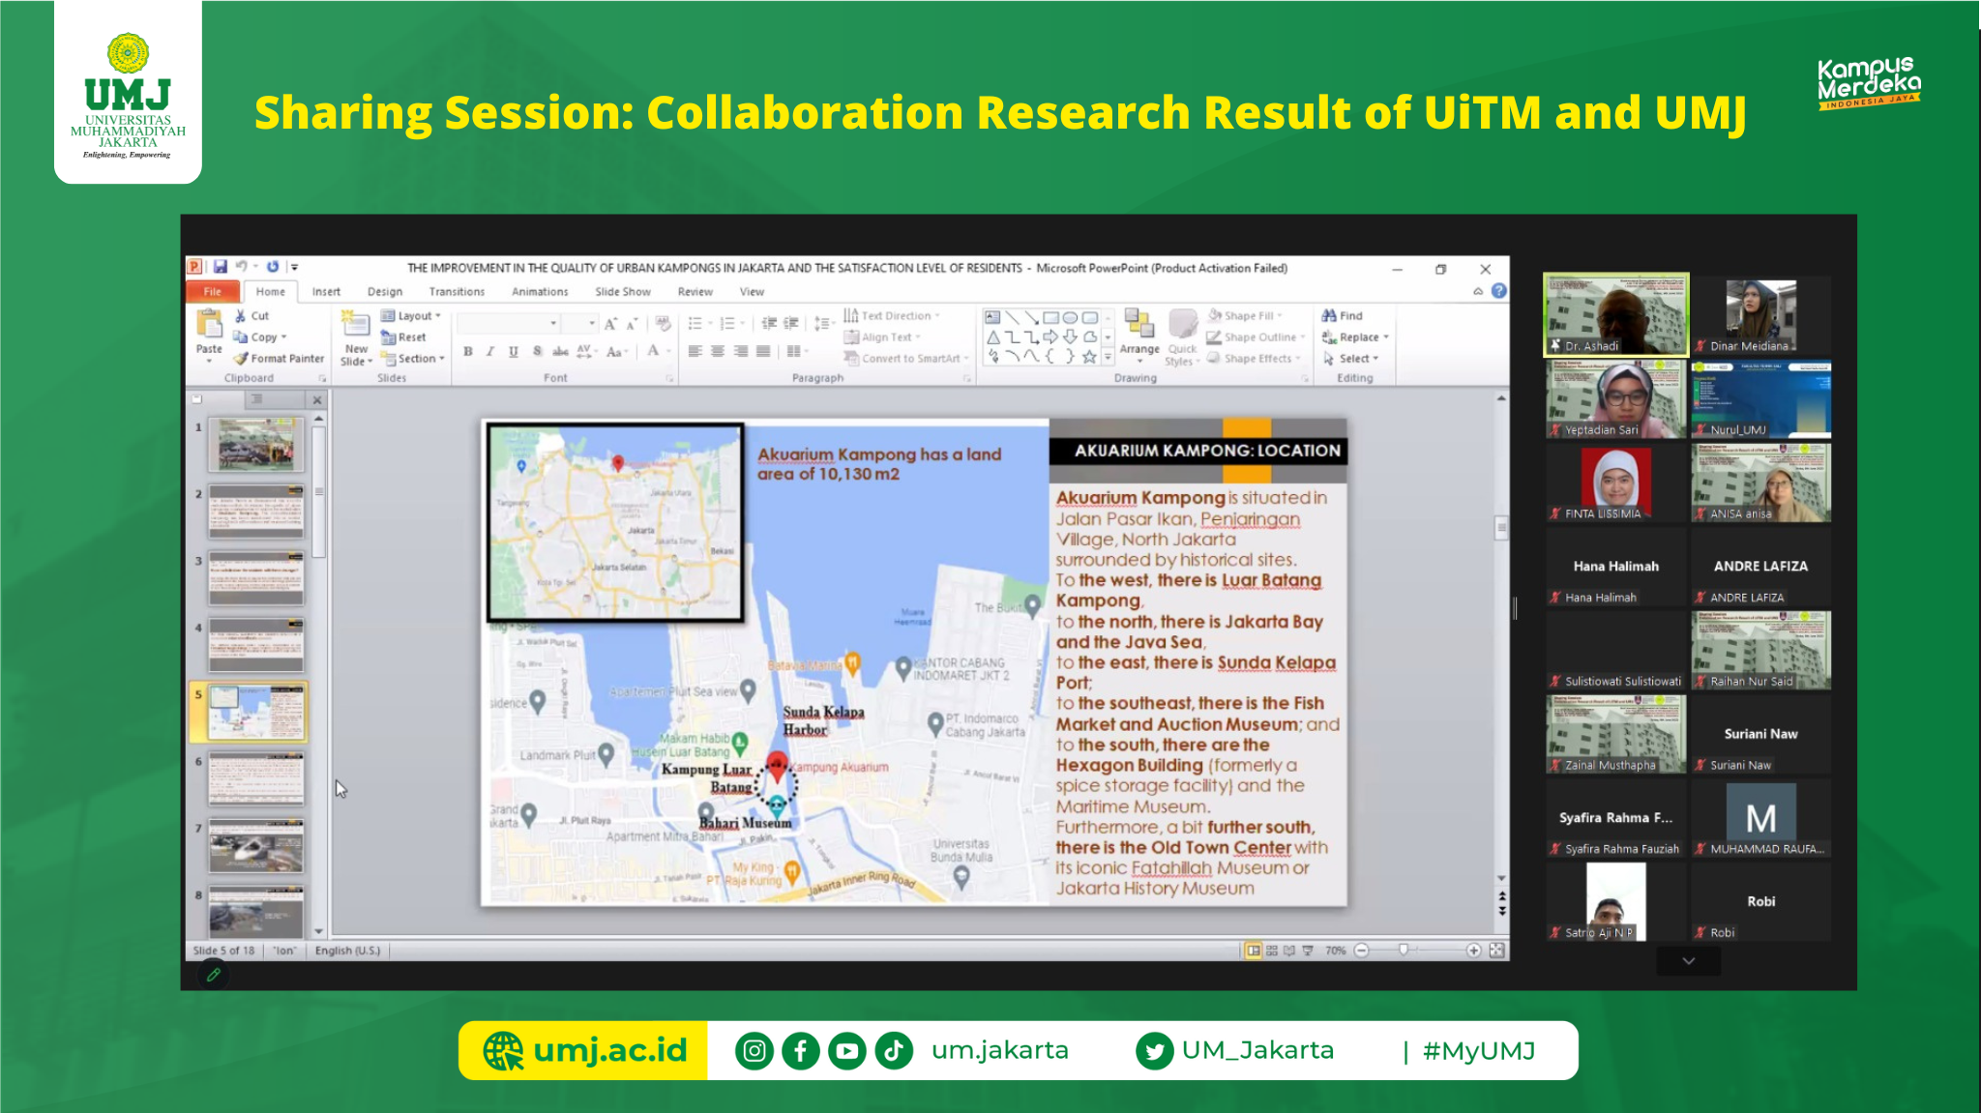Toggle Italic formatting
Viewport: 1981px width, 1113px height.
click(490, 351)
